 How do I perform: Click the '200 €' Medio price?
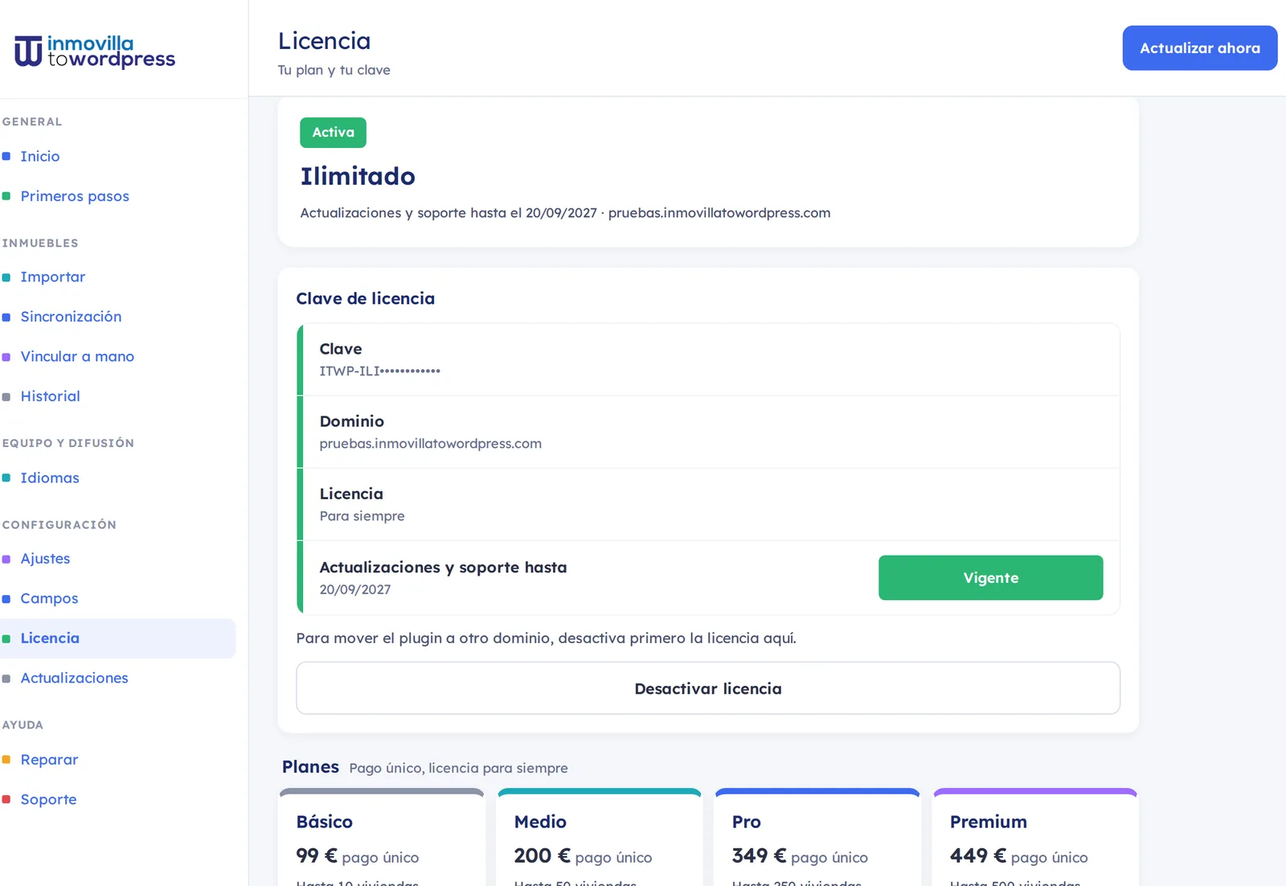(543, 855)
